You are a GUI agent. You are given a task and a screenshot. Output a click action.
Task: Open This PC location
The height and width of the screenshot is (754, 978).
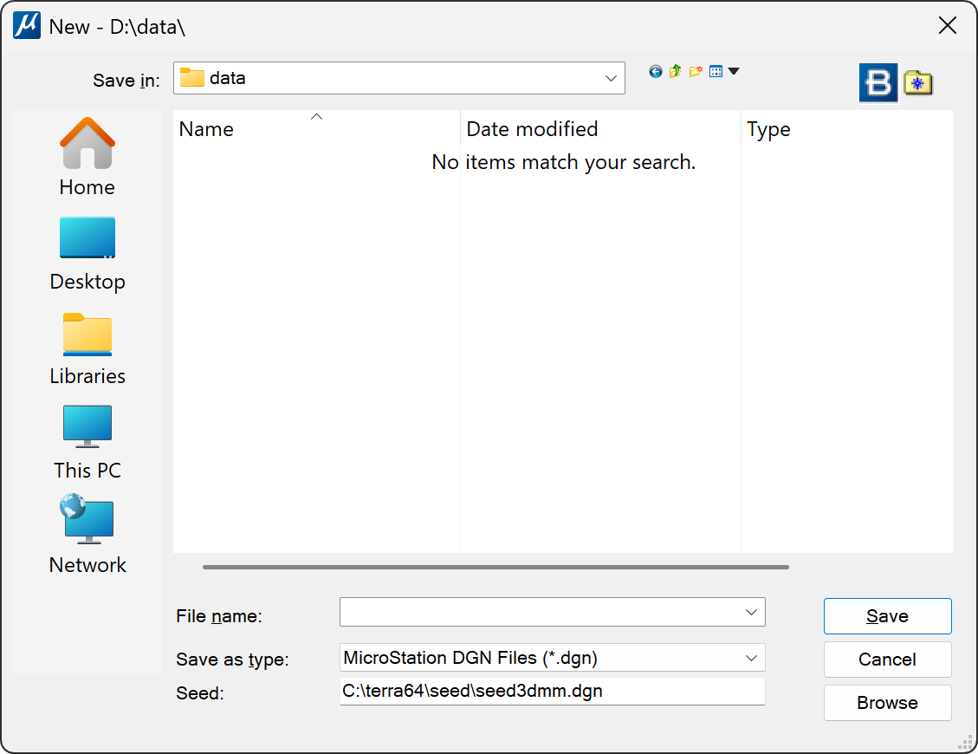click(x=87, y=443)
